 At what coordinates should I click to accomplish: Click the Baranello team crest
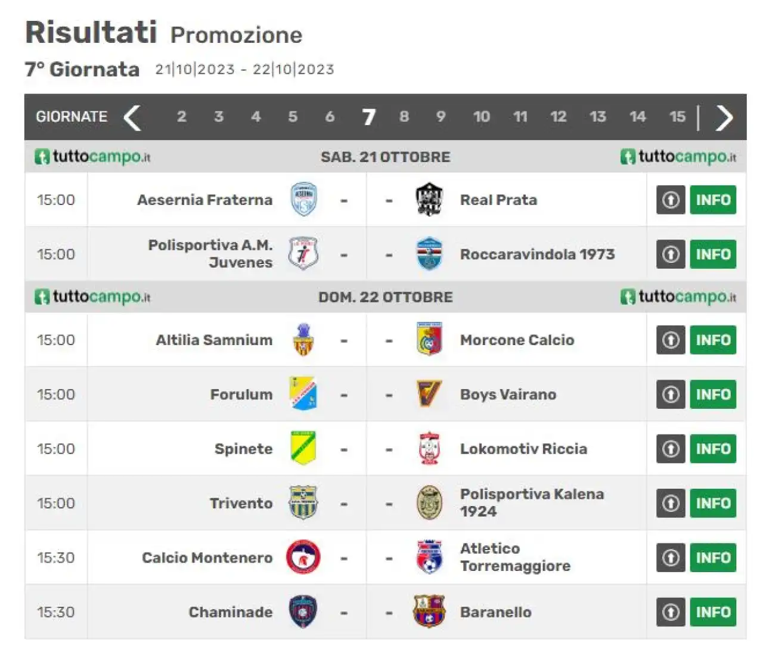[429, 611]
